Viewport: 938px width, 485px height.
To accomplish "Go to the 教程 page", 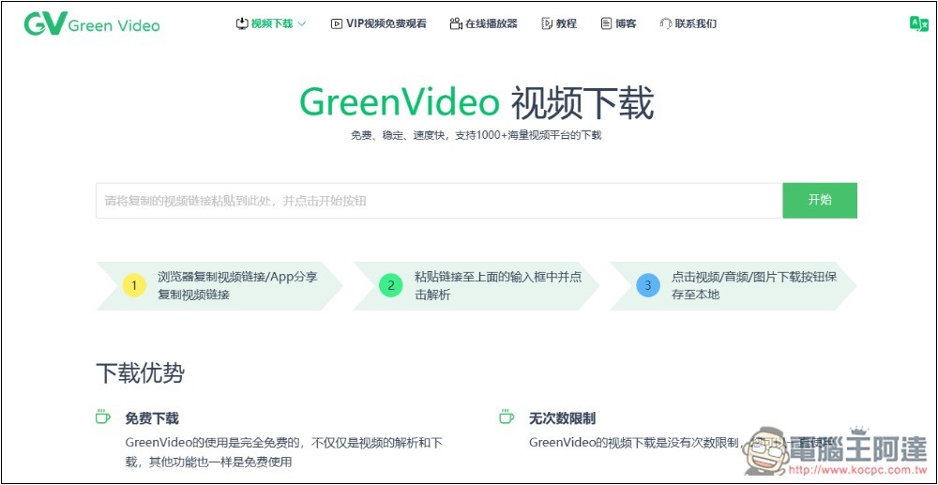I will (x=566, y=23).
